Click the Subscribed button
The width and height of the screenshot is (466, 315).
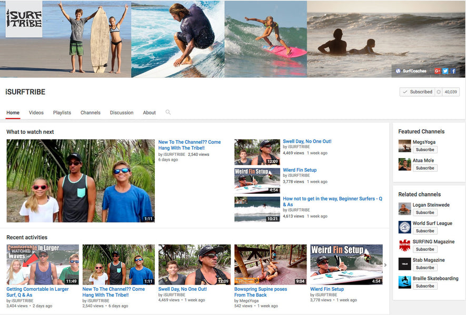tap(417, 92)
